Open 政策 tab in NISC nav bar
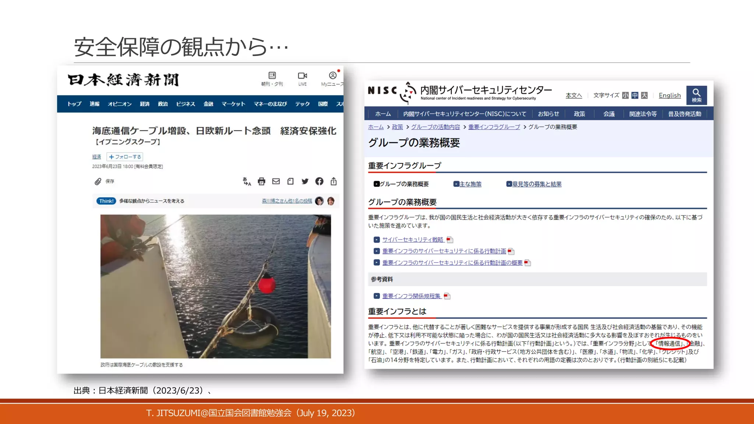754x424 pixels. coord(579,114)
